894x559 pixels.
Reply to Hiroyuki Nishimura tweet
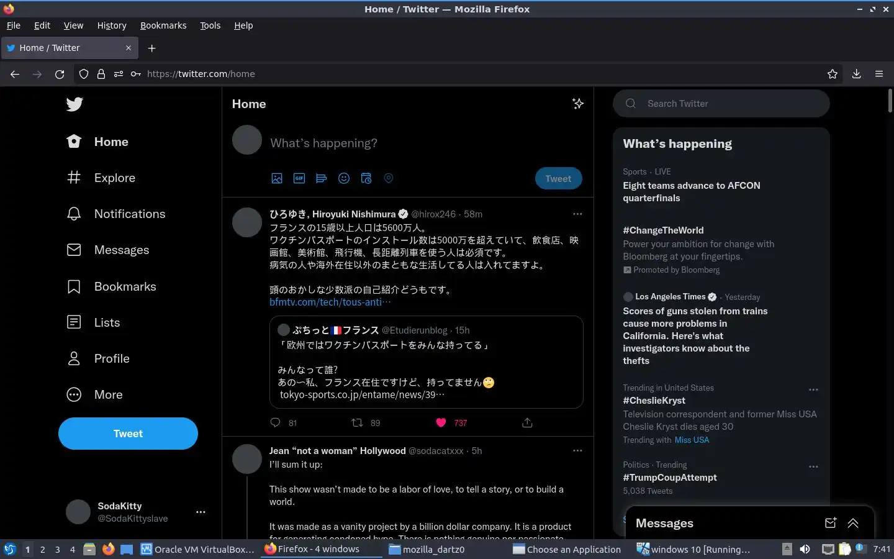click(x=276, y=422)
